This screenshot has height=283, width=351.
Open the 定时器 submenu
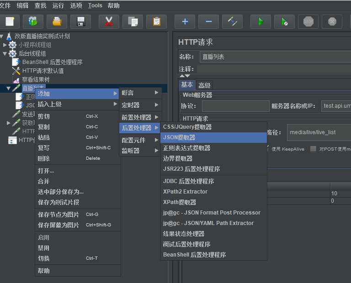tap(140, 105)
